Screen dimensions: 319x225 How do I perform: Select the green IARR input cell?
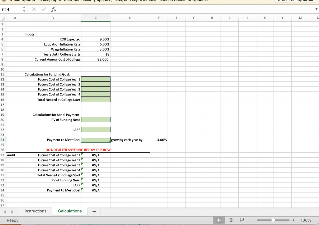point(96,130)
